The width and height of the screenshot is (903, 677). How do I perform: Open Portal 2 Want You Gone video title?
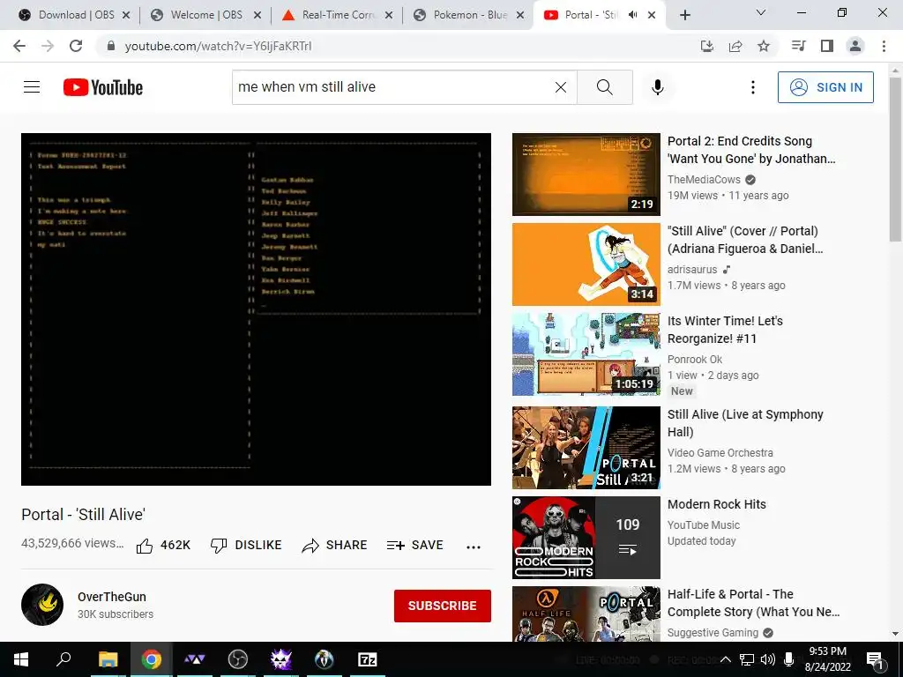(x=751, y=150)
